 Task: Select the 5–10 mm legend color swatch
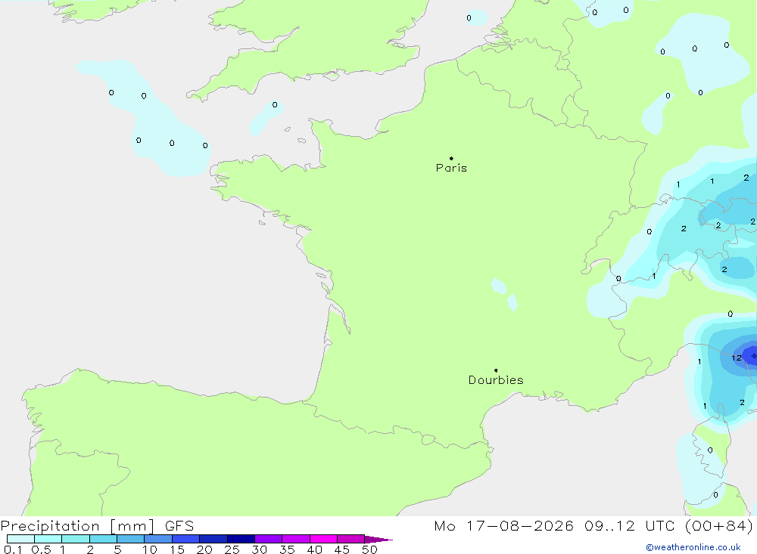coord(131,539)
